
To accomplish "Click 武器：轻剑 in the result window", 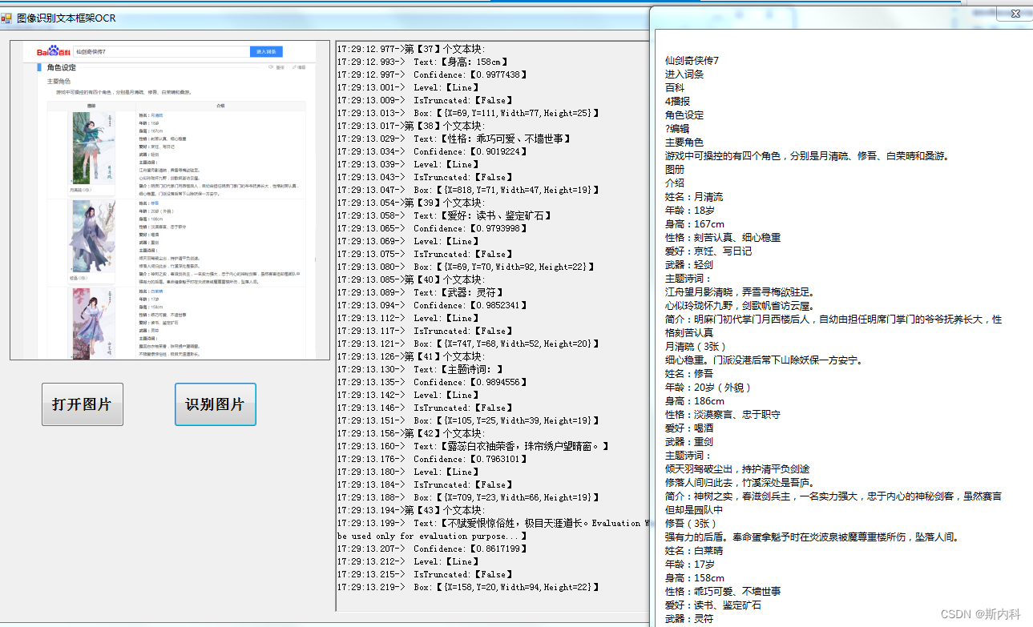I will coord(689,265).
